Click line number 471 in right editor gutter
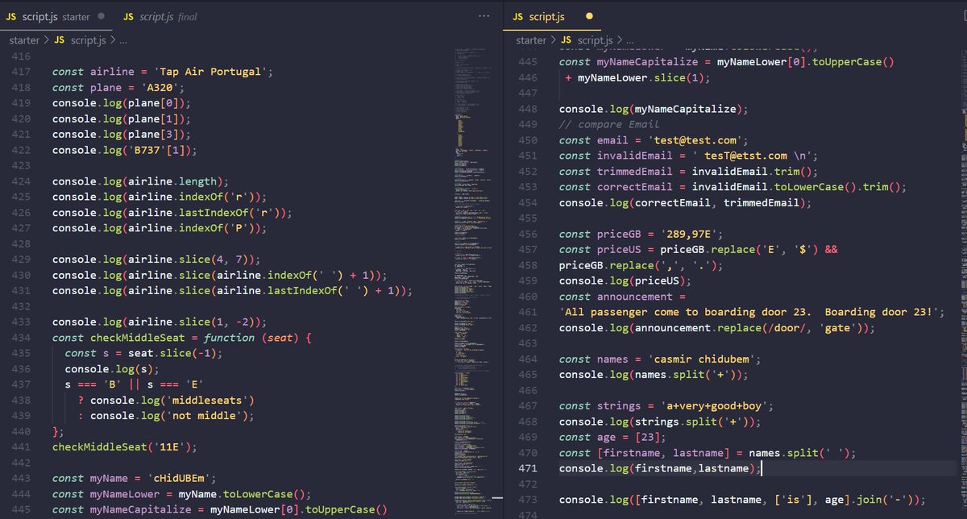Screen dimensions: 967x519 point(527,468)
